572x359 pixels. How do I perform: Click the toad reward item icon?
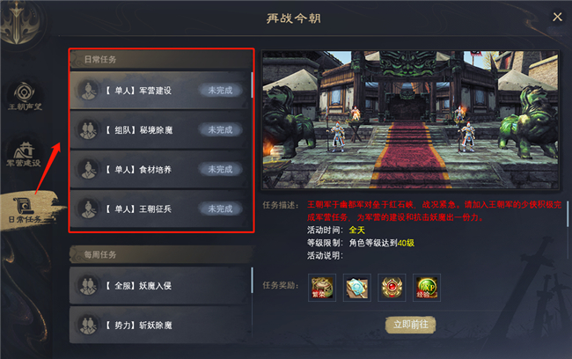(322, 288)
